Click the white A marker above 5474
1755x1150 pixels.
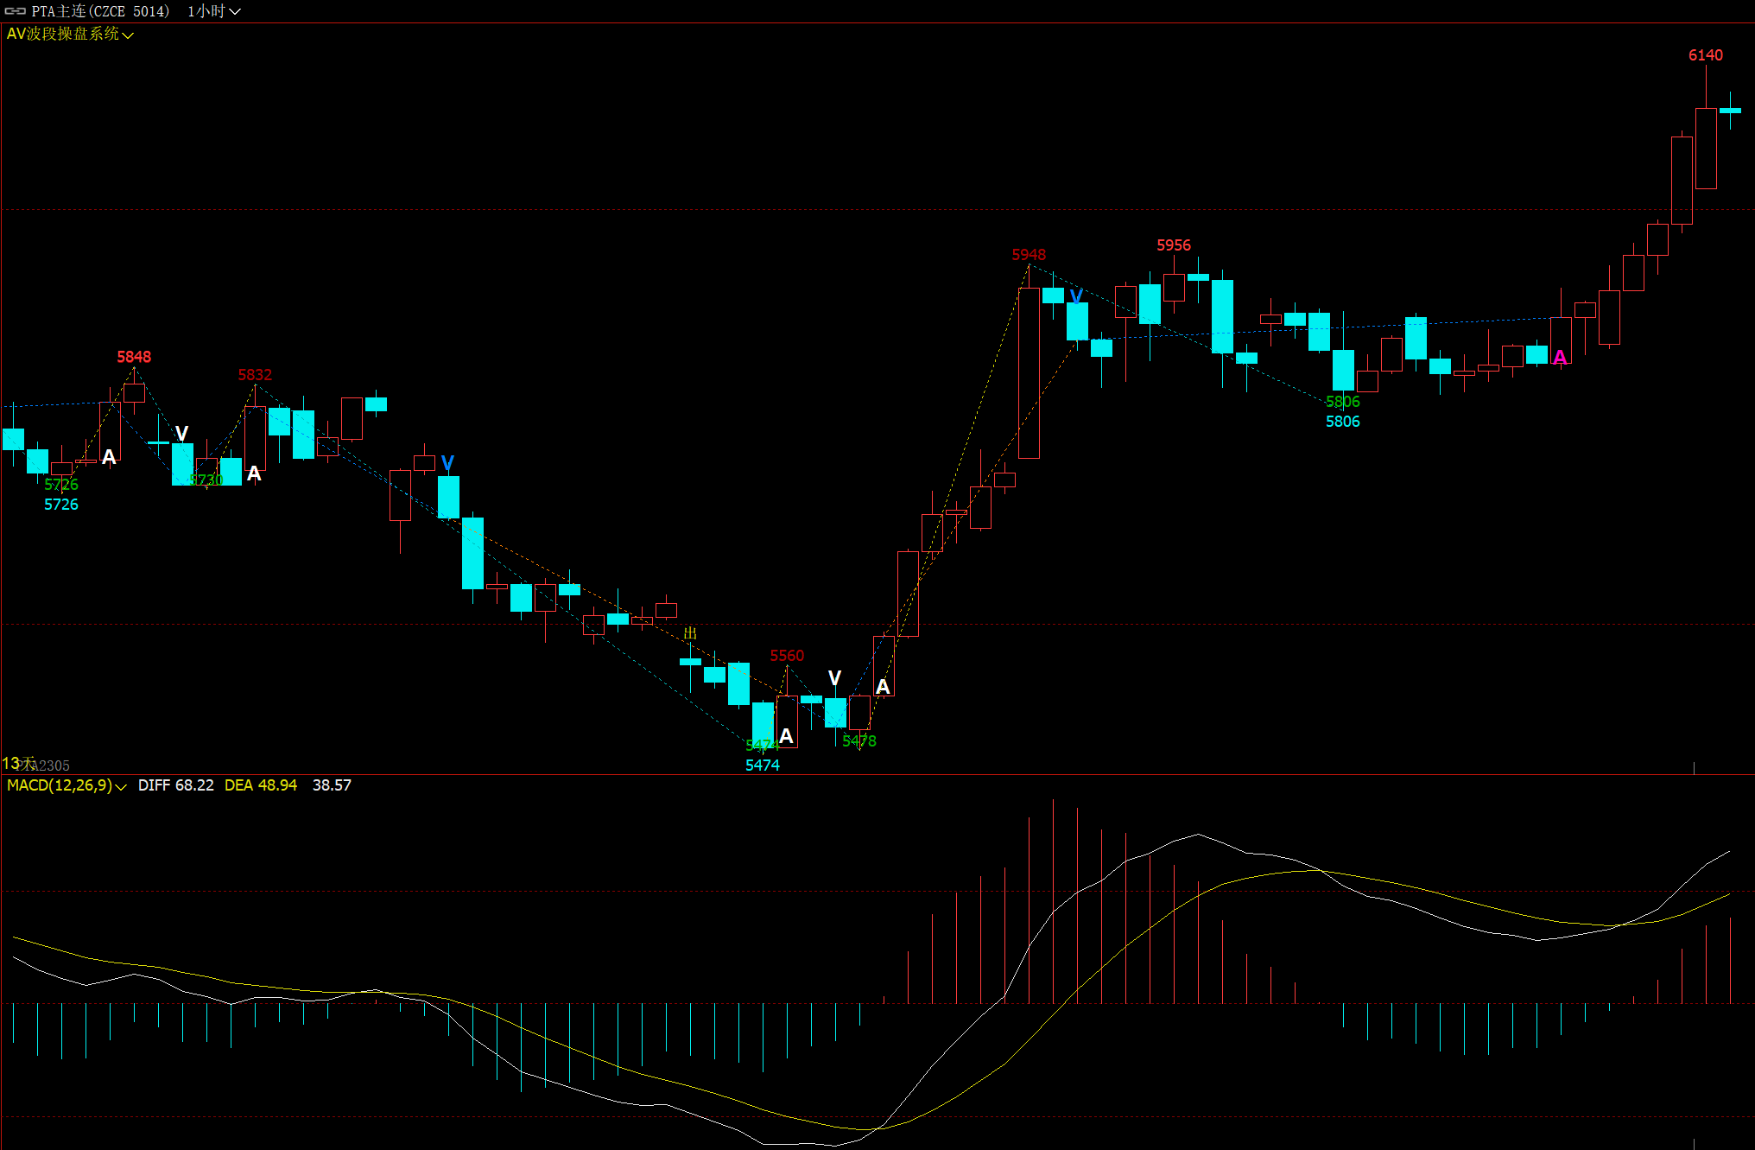tap(786, 736)
